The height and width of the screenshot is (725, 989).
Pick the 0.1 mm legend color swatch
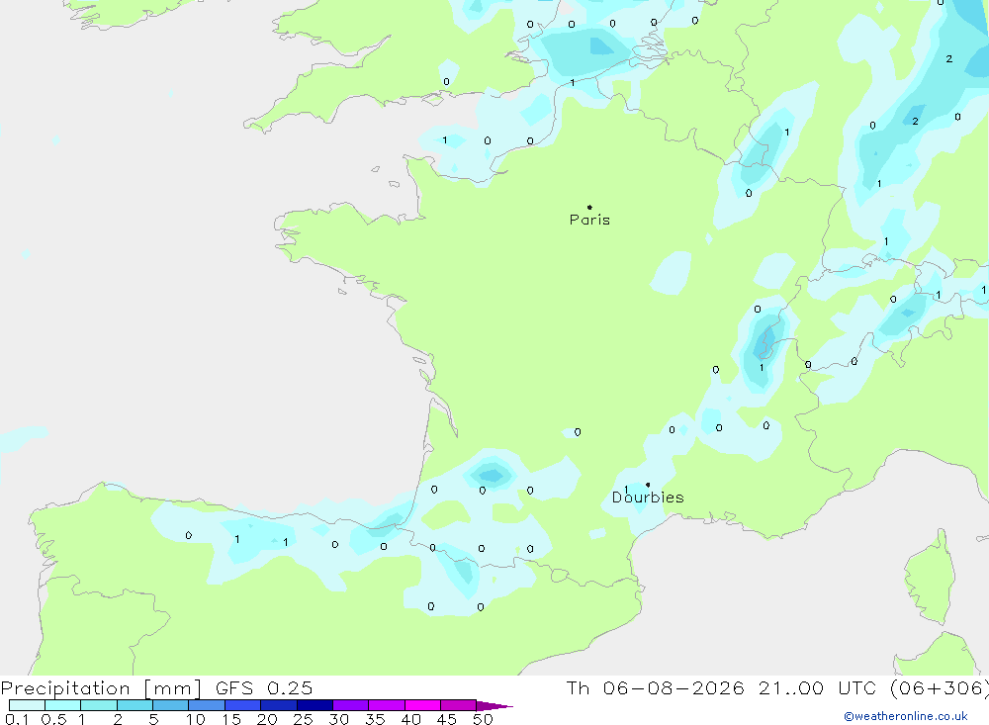click(x=27, y=705)
